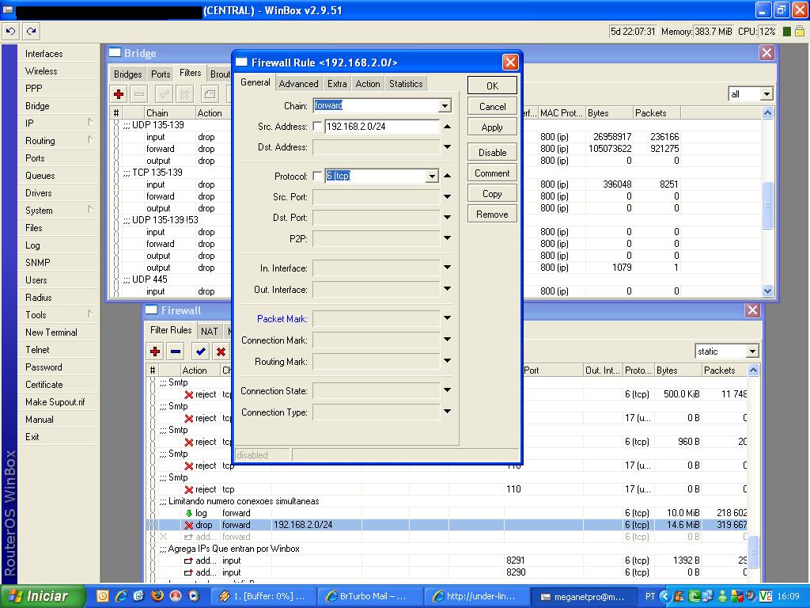Open Queues from the sidebar menu
810x608 pixels.
tap(40, 176)
